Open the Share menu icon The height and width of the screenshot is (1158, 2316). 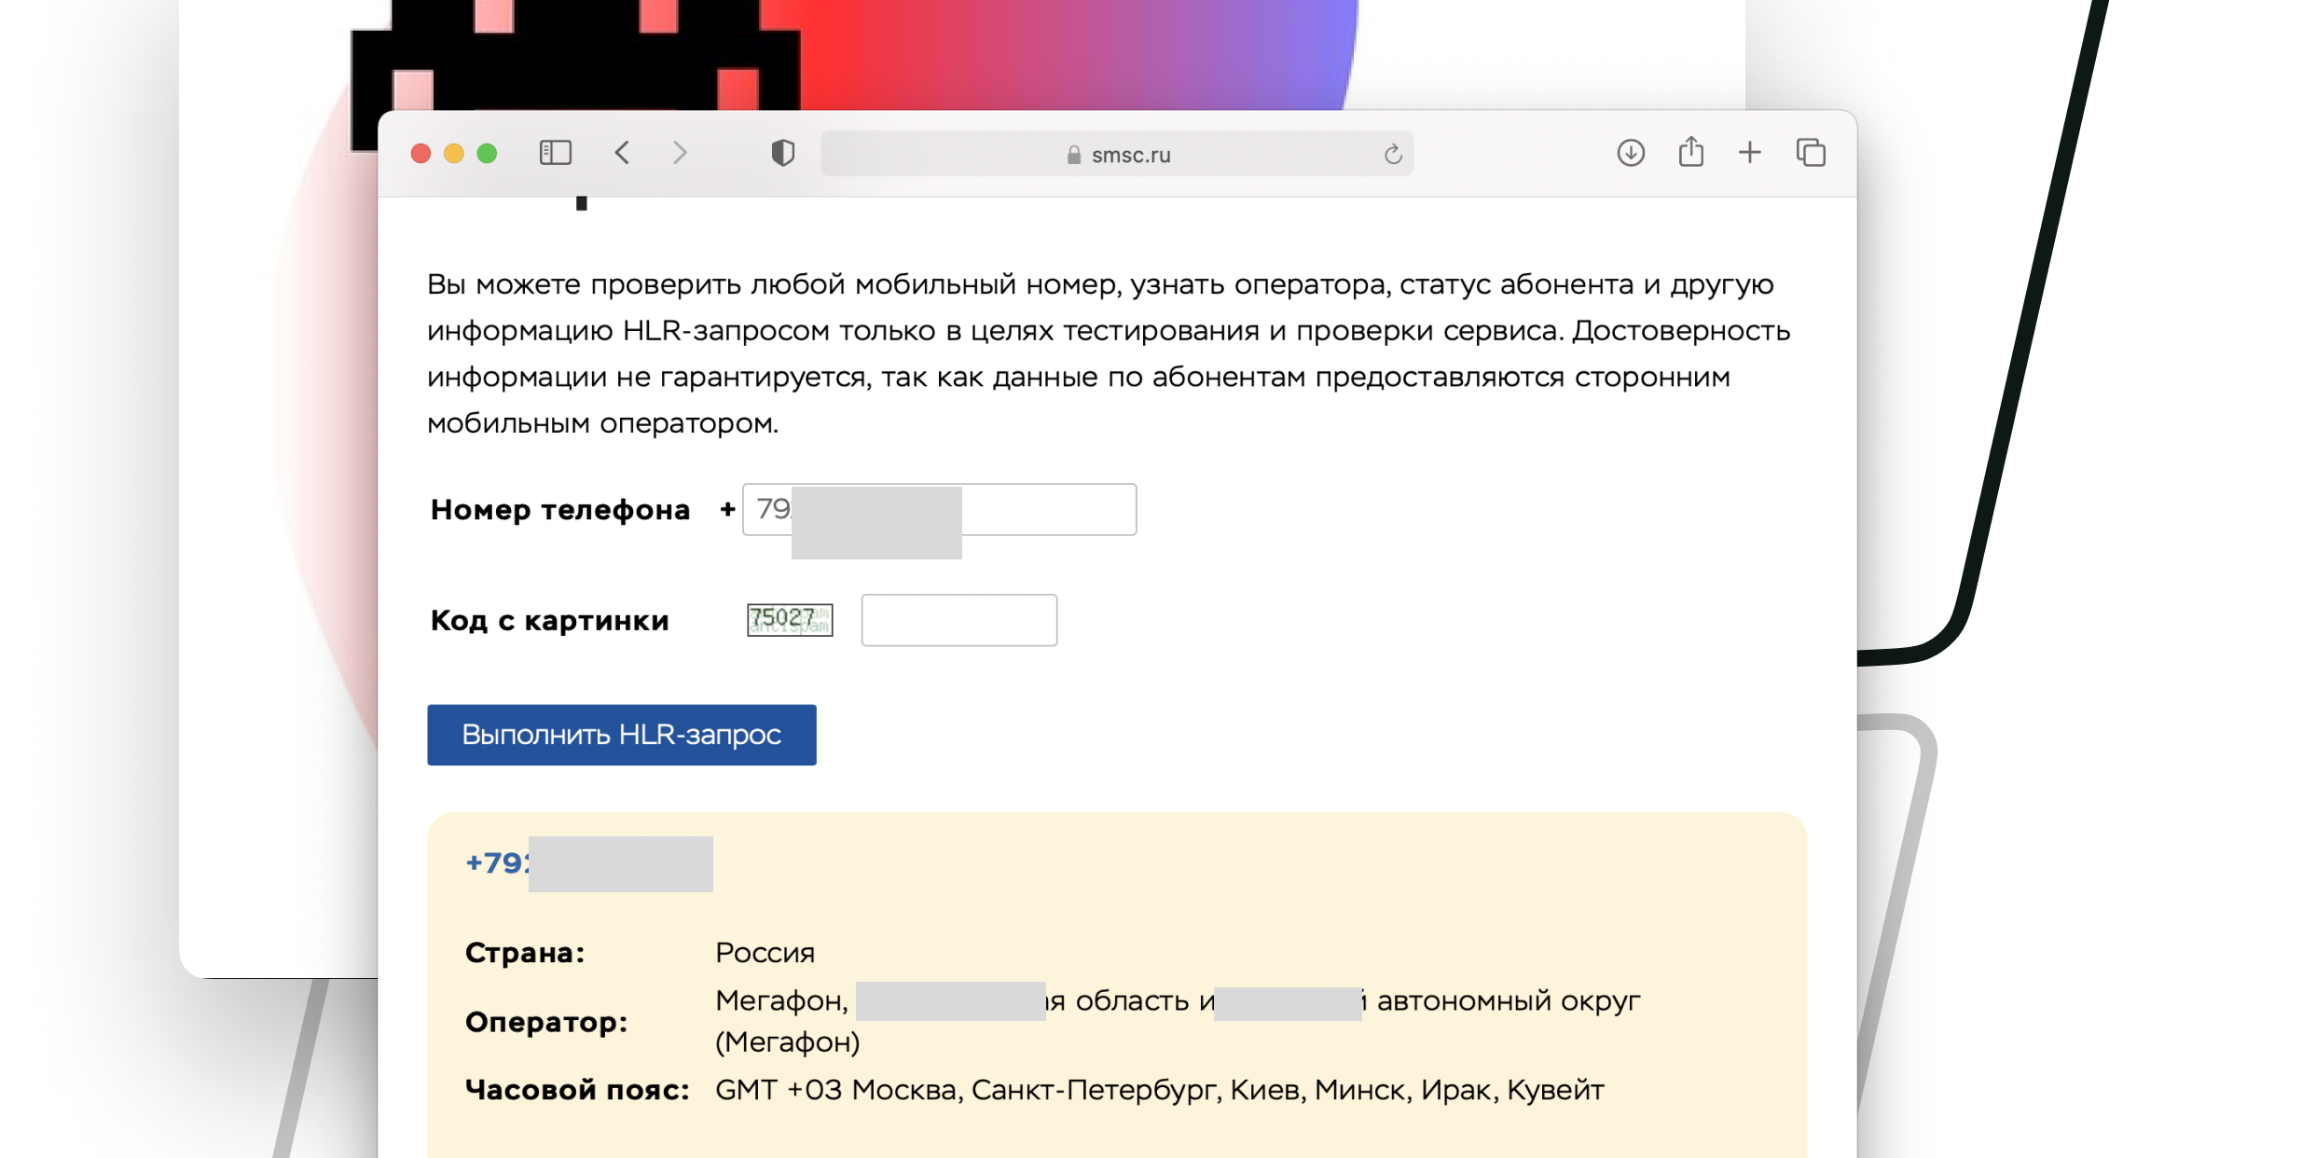[x=1691, y=152]
